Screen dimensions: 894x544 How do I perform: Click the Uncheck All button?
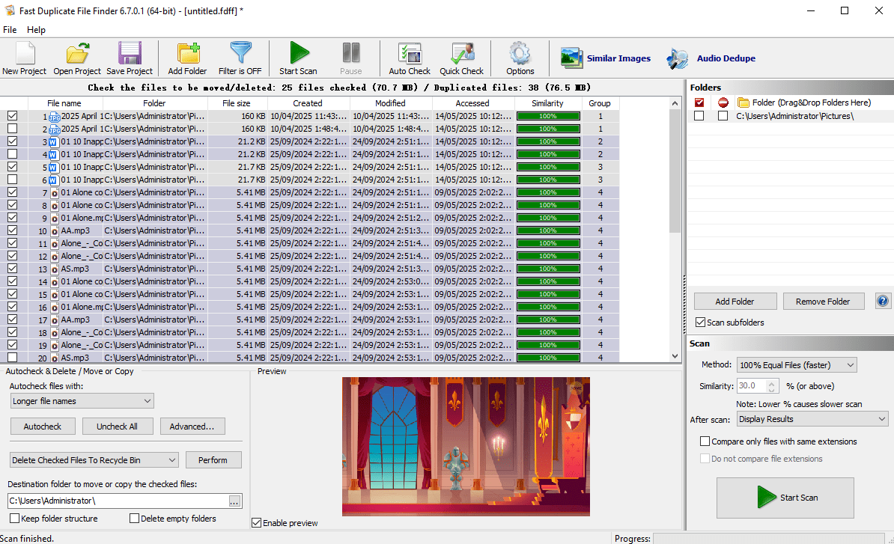point(118,426)
